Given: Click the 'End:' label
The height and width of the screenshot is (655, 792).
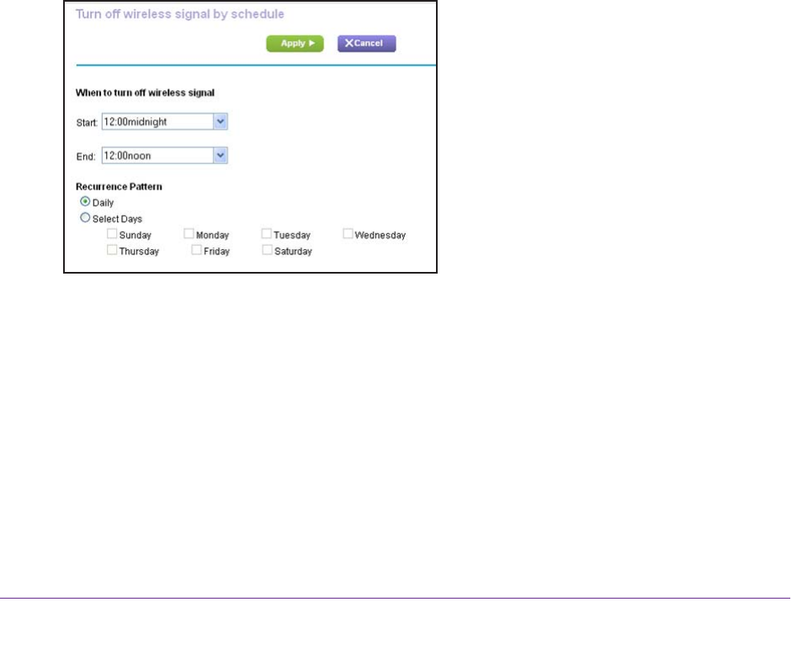Looking at the screenshot, I should [86, 157].
